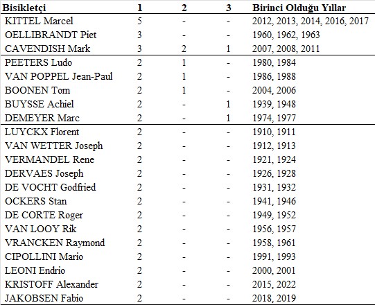Screen dimensions: 375x305
Task: Select the BOONEN Tom cell
Action: pyautogui.click(x=37, y=90)
